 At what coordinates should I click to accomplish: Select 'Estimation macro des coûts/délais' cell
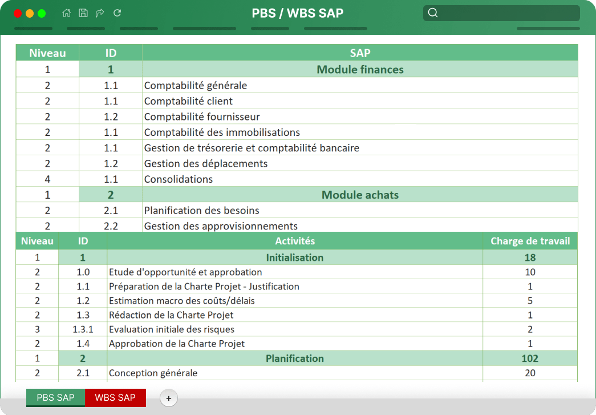[295, 300]
